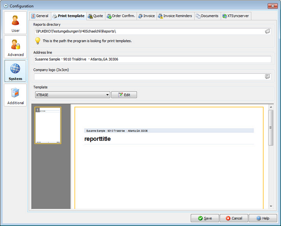Browse for the Reports directory folder
This screenshot has width=281, height=226.
coord(267,31)
